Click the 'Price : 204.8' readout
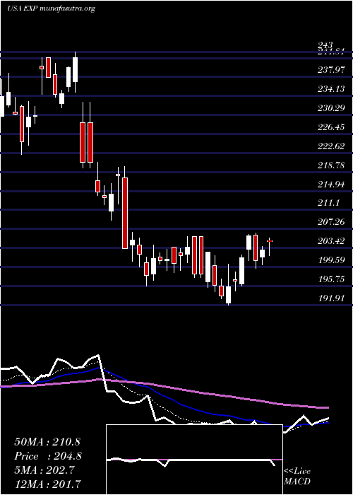Screen dimensions: 353x495 coord(48,456)
